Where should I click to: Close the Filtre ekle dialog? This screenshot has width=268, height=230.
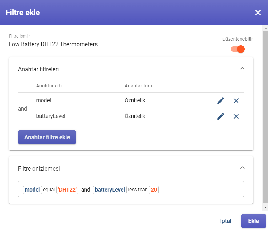pos(258,13)
